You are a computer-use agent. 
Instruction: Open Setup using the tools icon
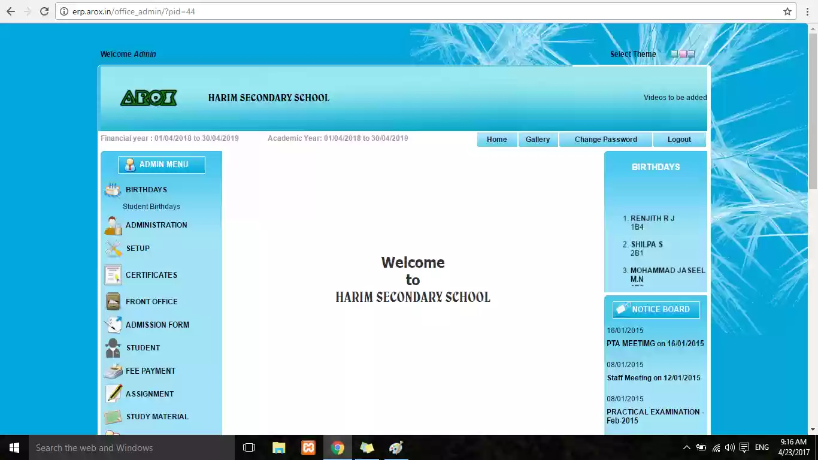tap(113, 249)
